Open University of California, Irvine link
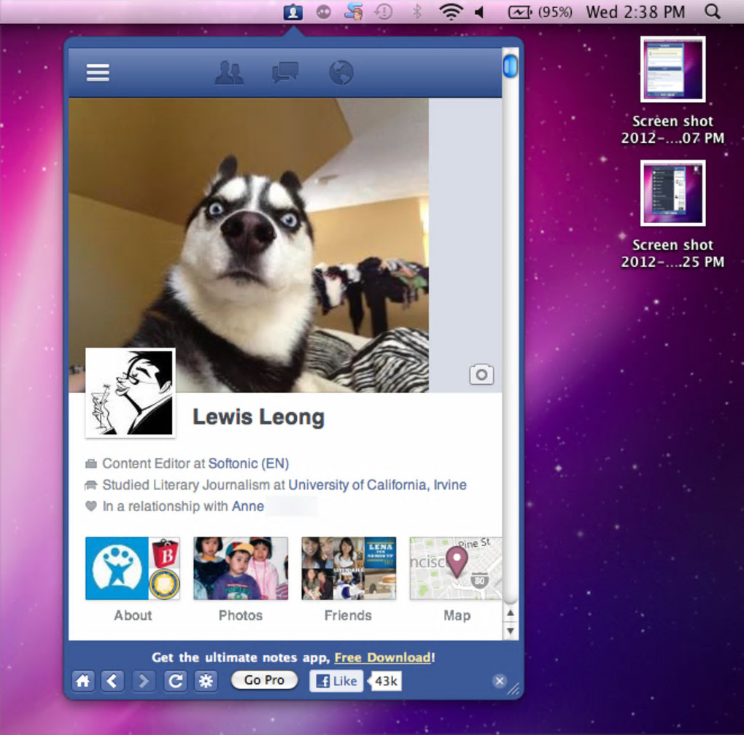The height and width of the screenshot is (735, 744). [x=377, y=485]
